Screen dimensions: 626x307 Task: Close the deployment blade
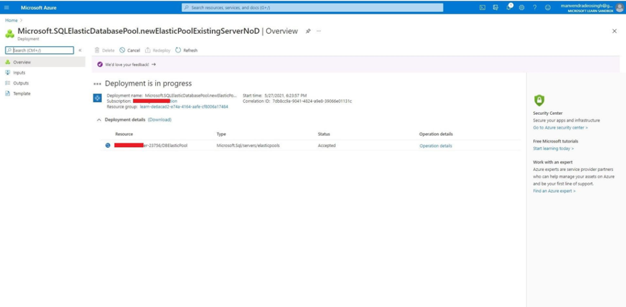coord(614,31)
